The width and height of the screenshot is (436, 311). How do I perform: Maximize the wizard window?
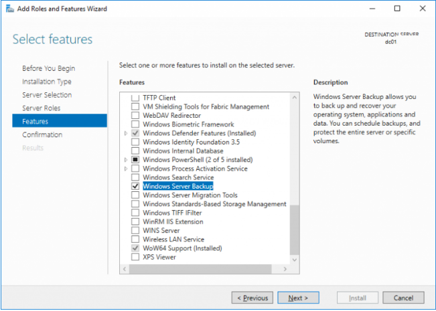(397, 9)
